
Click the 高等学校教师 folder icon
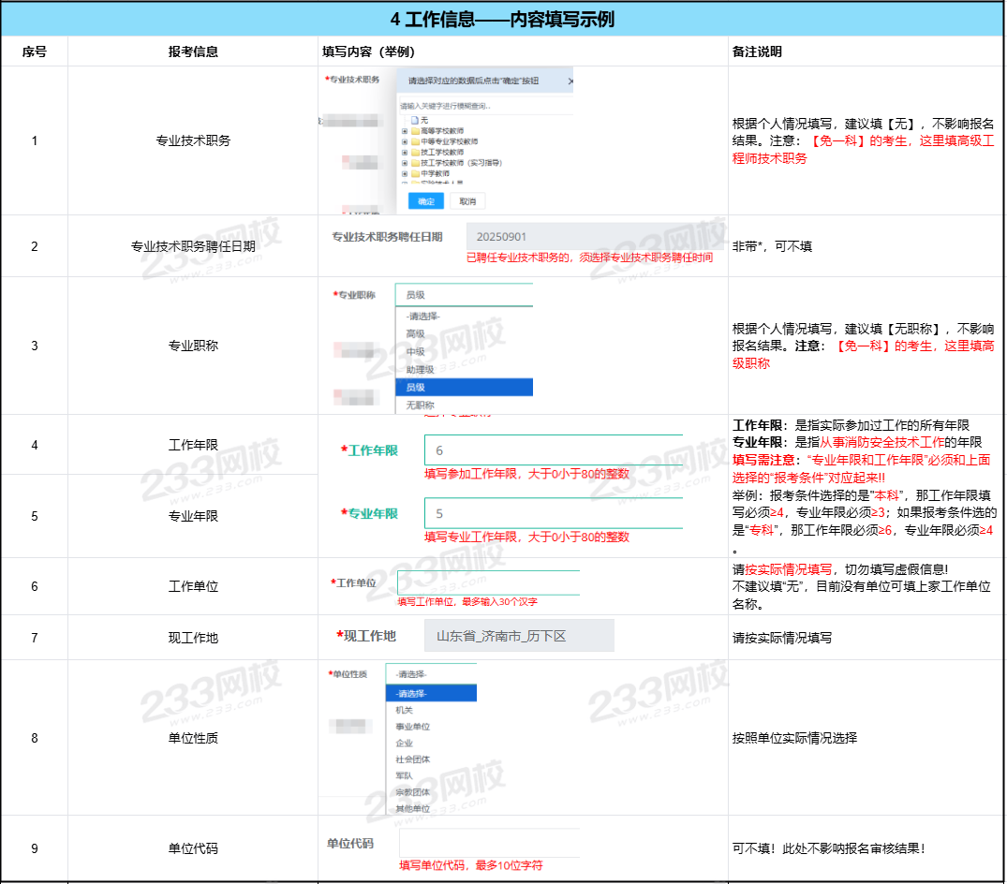[415, 131]
